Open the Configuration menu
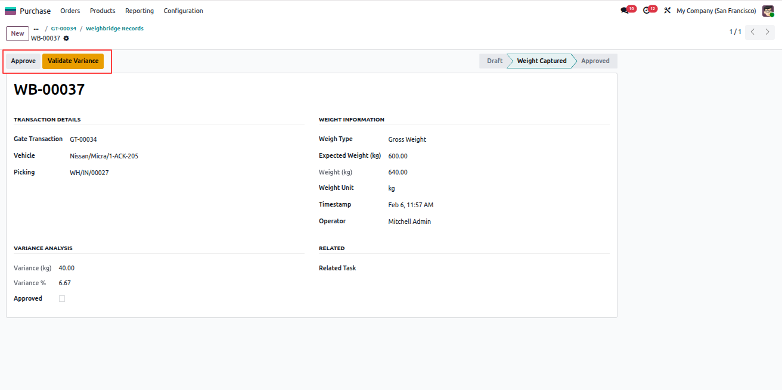Screen dimensions: 782x390 click(x=183, y=11)
